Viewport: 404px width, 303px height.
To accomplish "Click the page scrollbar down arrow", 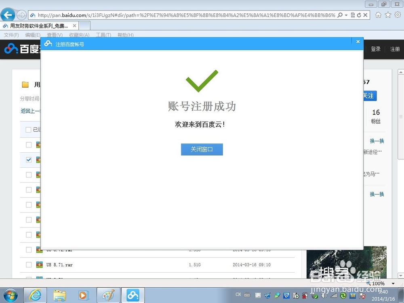I will tap(401, 275).
